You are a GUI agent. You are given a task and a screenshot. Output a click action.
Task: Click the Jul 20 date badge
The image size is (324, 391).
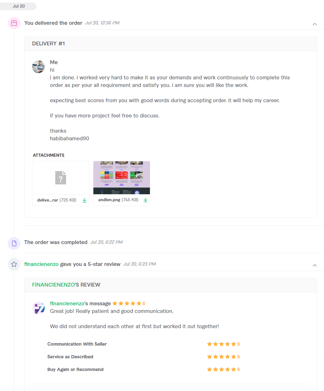pos(18,6)
